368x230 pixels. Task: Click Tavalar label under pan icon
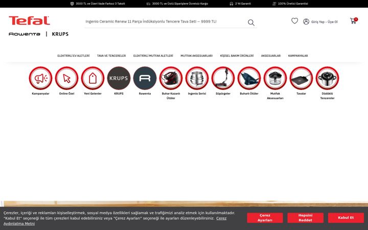pos(301,94)
